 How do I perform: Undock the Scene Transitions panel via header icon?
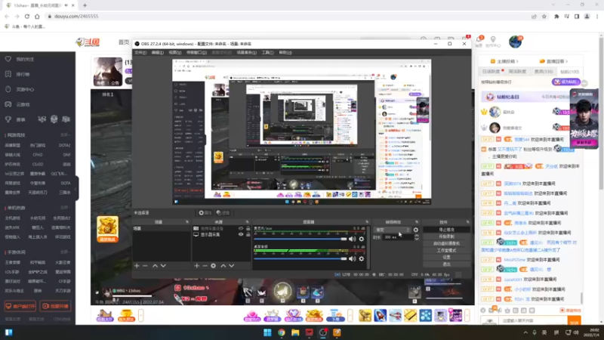417,222
